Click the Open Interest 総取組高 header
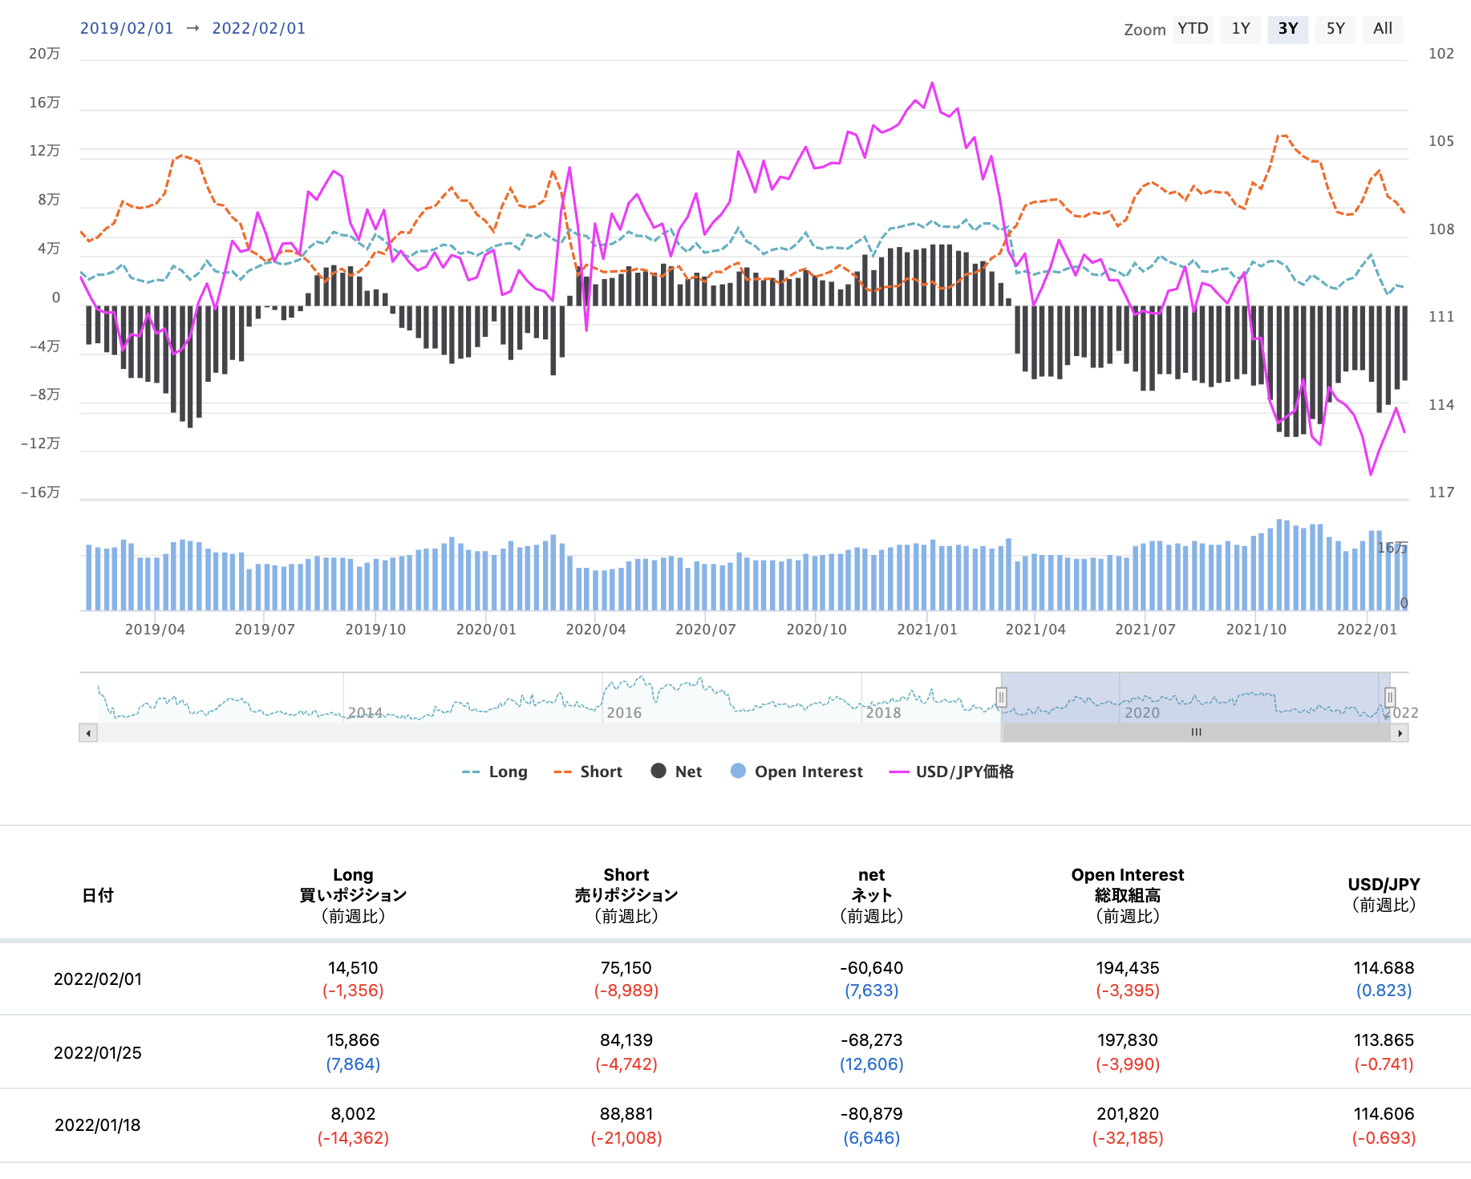The image size is (1471, 1179). pos(1128,895)
